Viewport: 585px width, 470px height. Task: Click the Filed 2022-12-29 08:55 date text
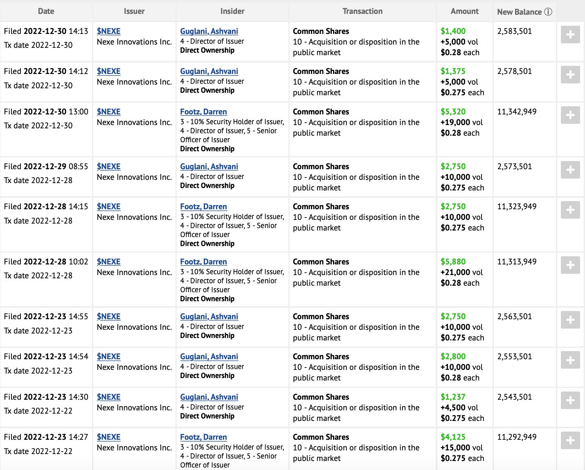coord(46,166)
